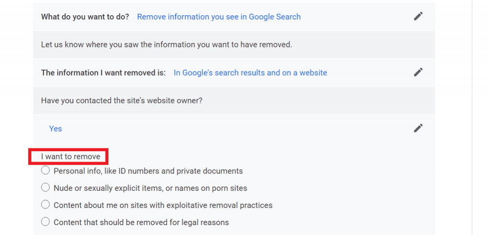Click the 'What do you want to do?' heading
Screen dimensions: 489x235
click(x=85, y=17)
